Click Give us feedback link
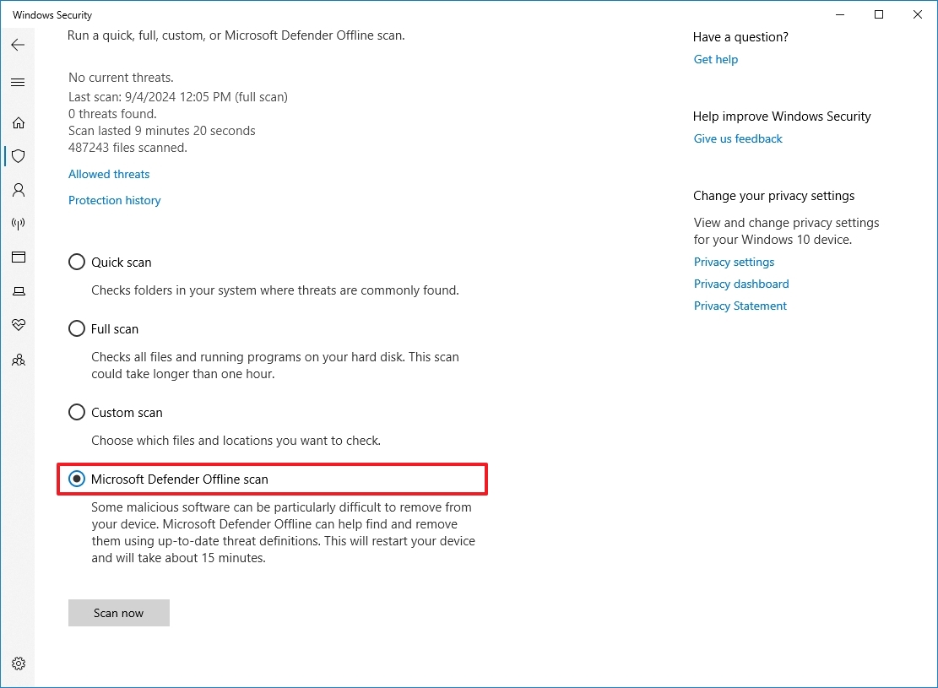 pyautogui.click(x=738, y=138)
